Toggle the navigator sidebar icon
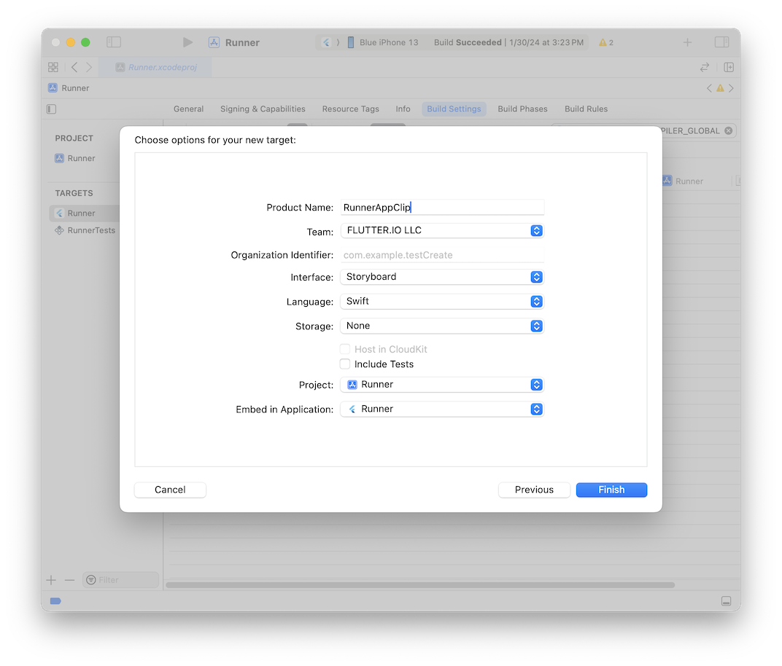Screen dimensions: 782x666 point(114,42)
